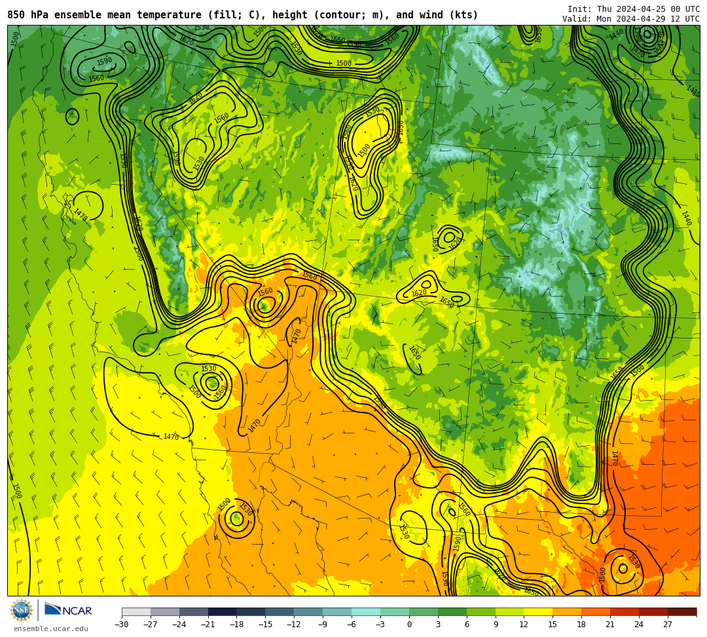This screenshot has height=637, width=707.
Task: Pick the −9 to −6 colorbar swatch
Action: pyautogui.click(x=337, y=612)
